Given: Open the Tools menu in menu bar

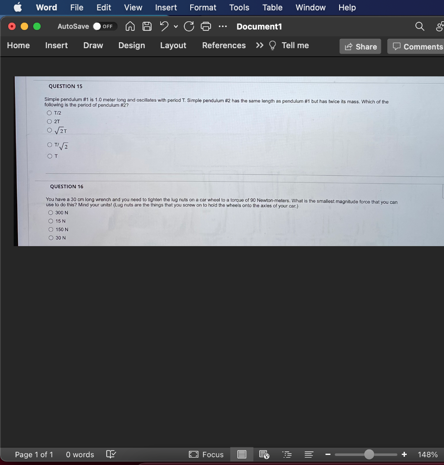Looking at the screenshot, I should coord(238,7).
